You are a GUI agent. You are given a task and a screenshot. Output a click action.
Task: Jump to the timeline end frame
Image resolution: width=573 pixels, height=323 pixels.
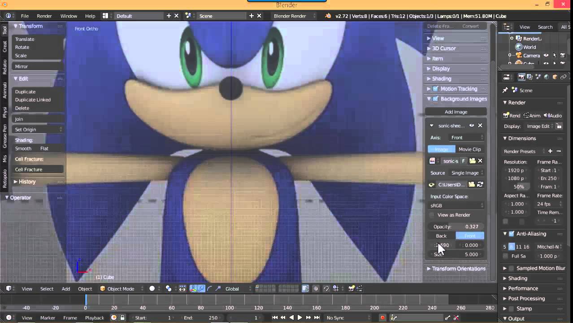(317, 318)
